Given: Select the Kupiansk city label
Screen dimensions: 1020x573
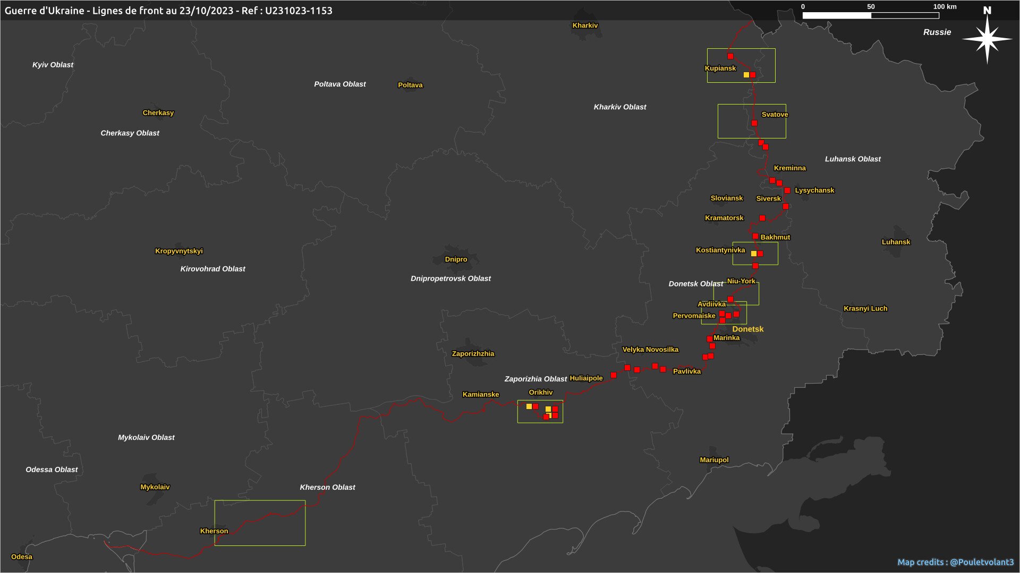Looking at the screenshot, I should click(x=720, y=68).
